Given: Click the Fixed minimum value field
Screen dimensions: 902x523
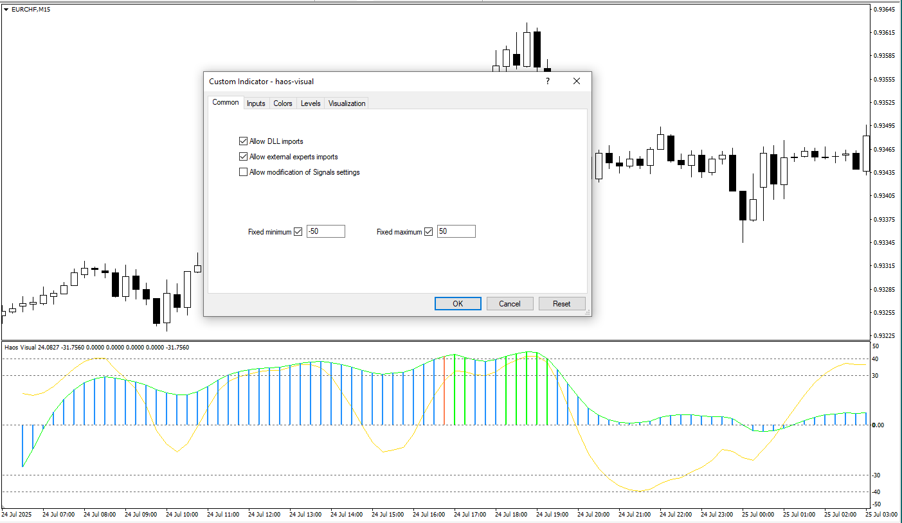Looking at the screenshot, I should (x=325, y=231).
